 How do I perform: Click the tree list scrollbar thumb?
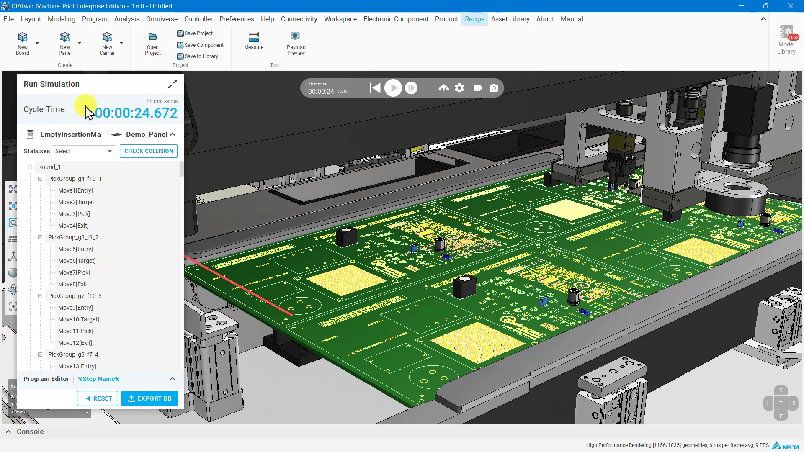[181, 169]
